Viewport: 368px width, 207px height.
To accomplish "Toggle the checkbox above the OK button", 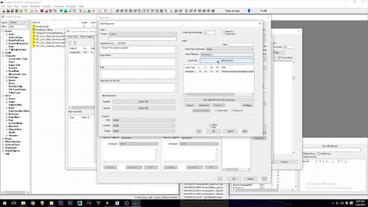I will point(210,125).
